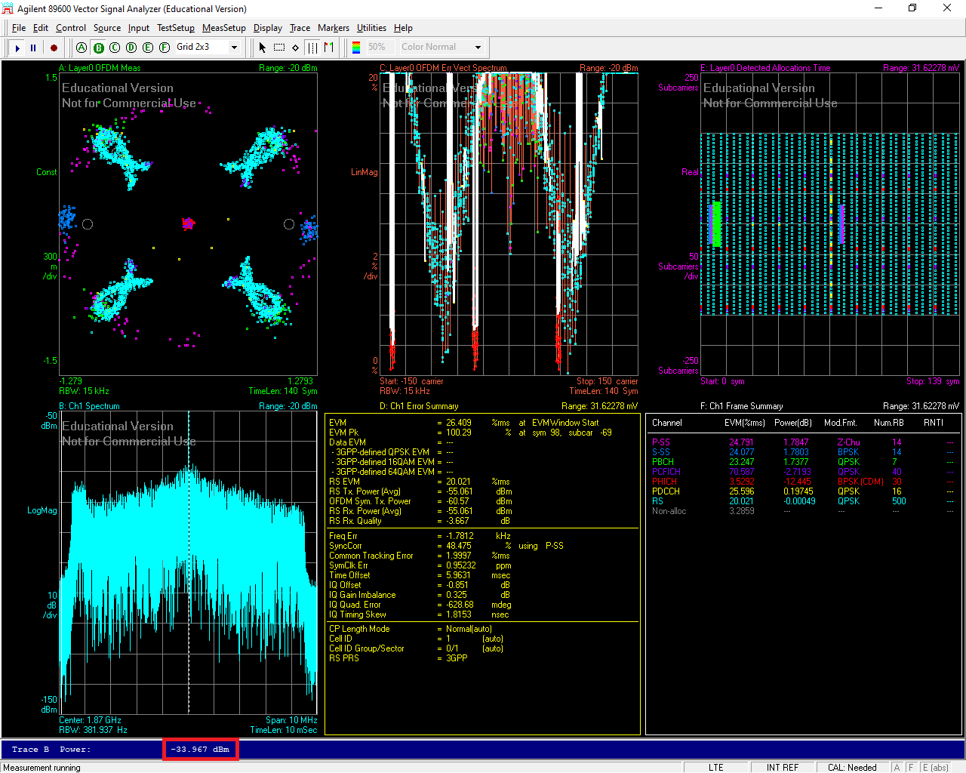The height and width of the screenshot is (773, 966).
Task: Toggle the vertical band marker tool
Action: [312, 48]
